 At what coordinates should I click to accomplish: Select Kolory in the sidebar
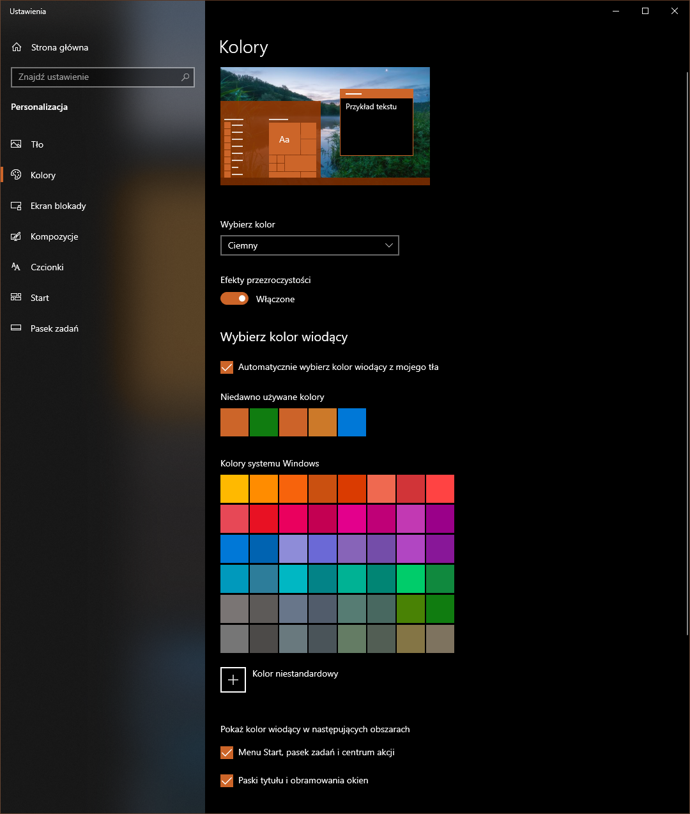pos(43,175)
